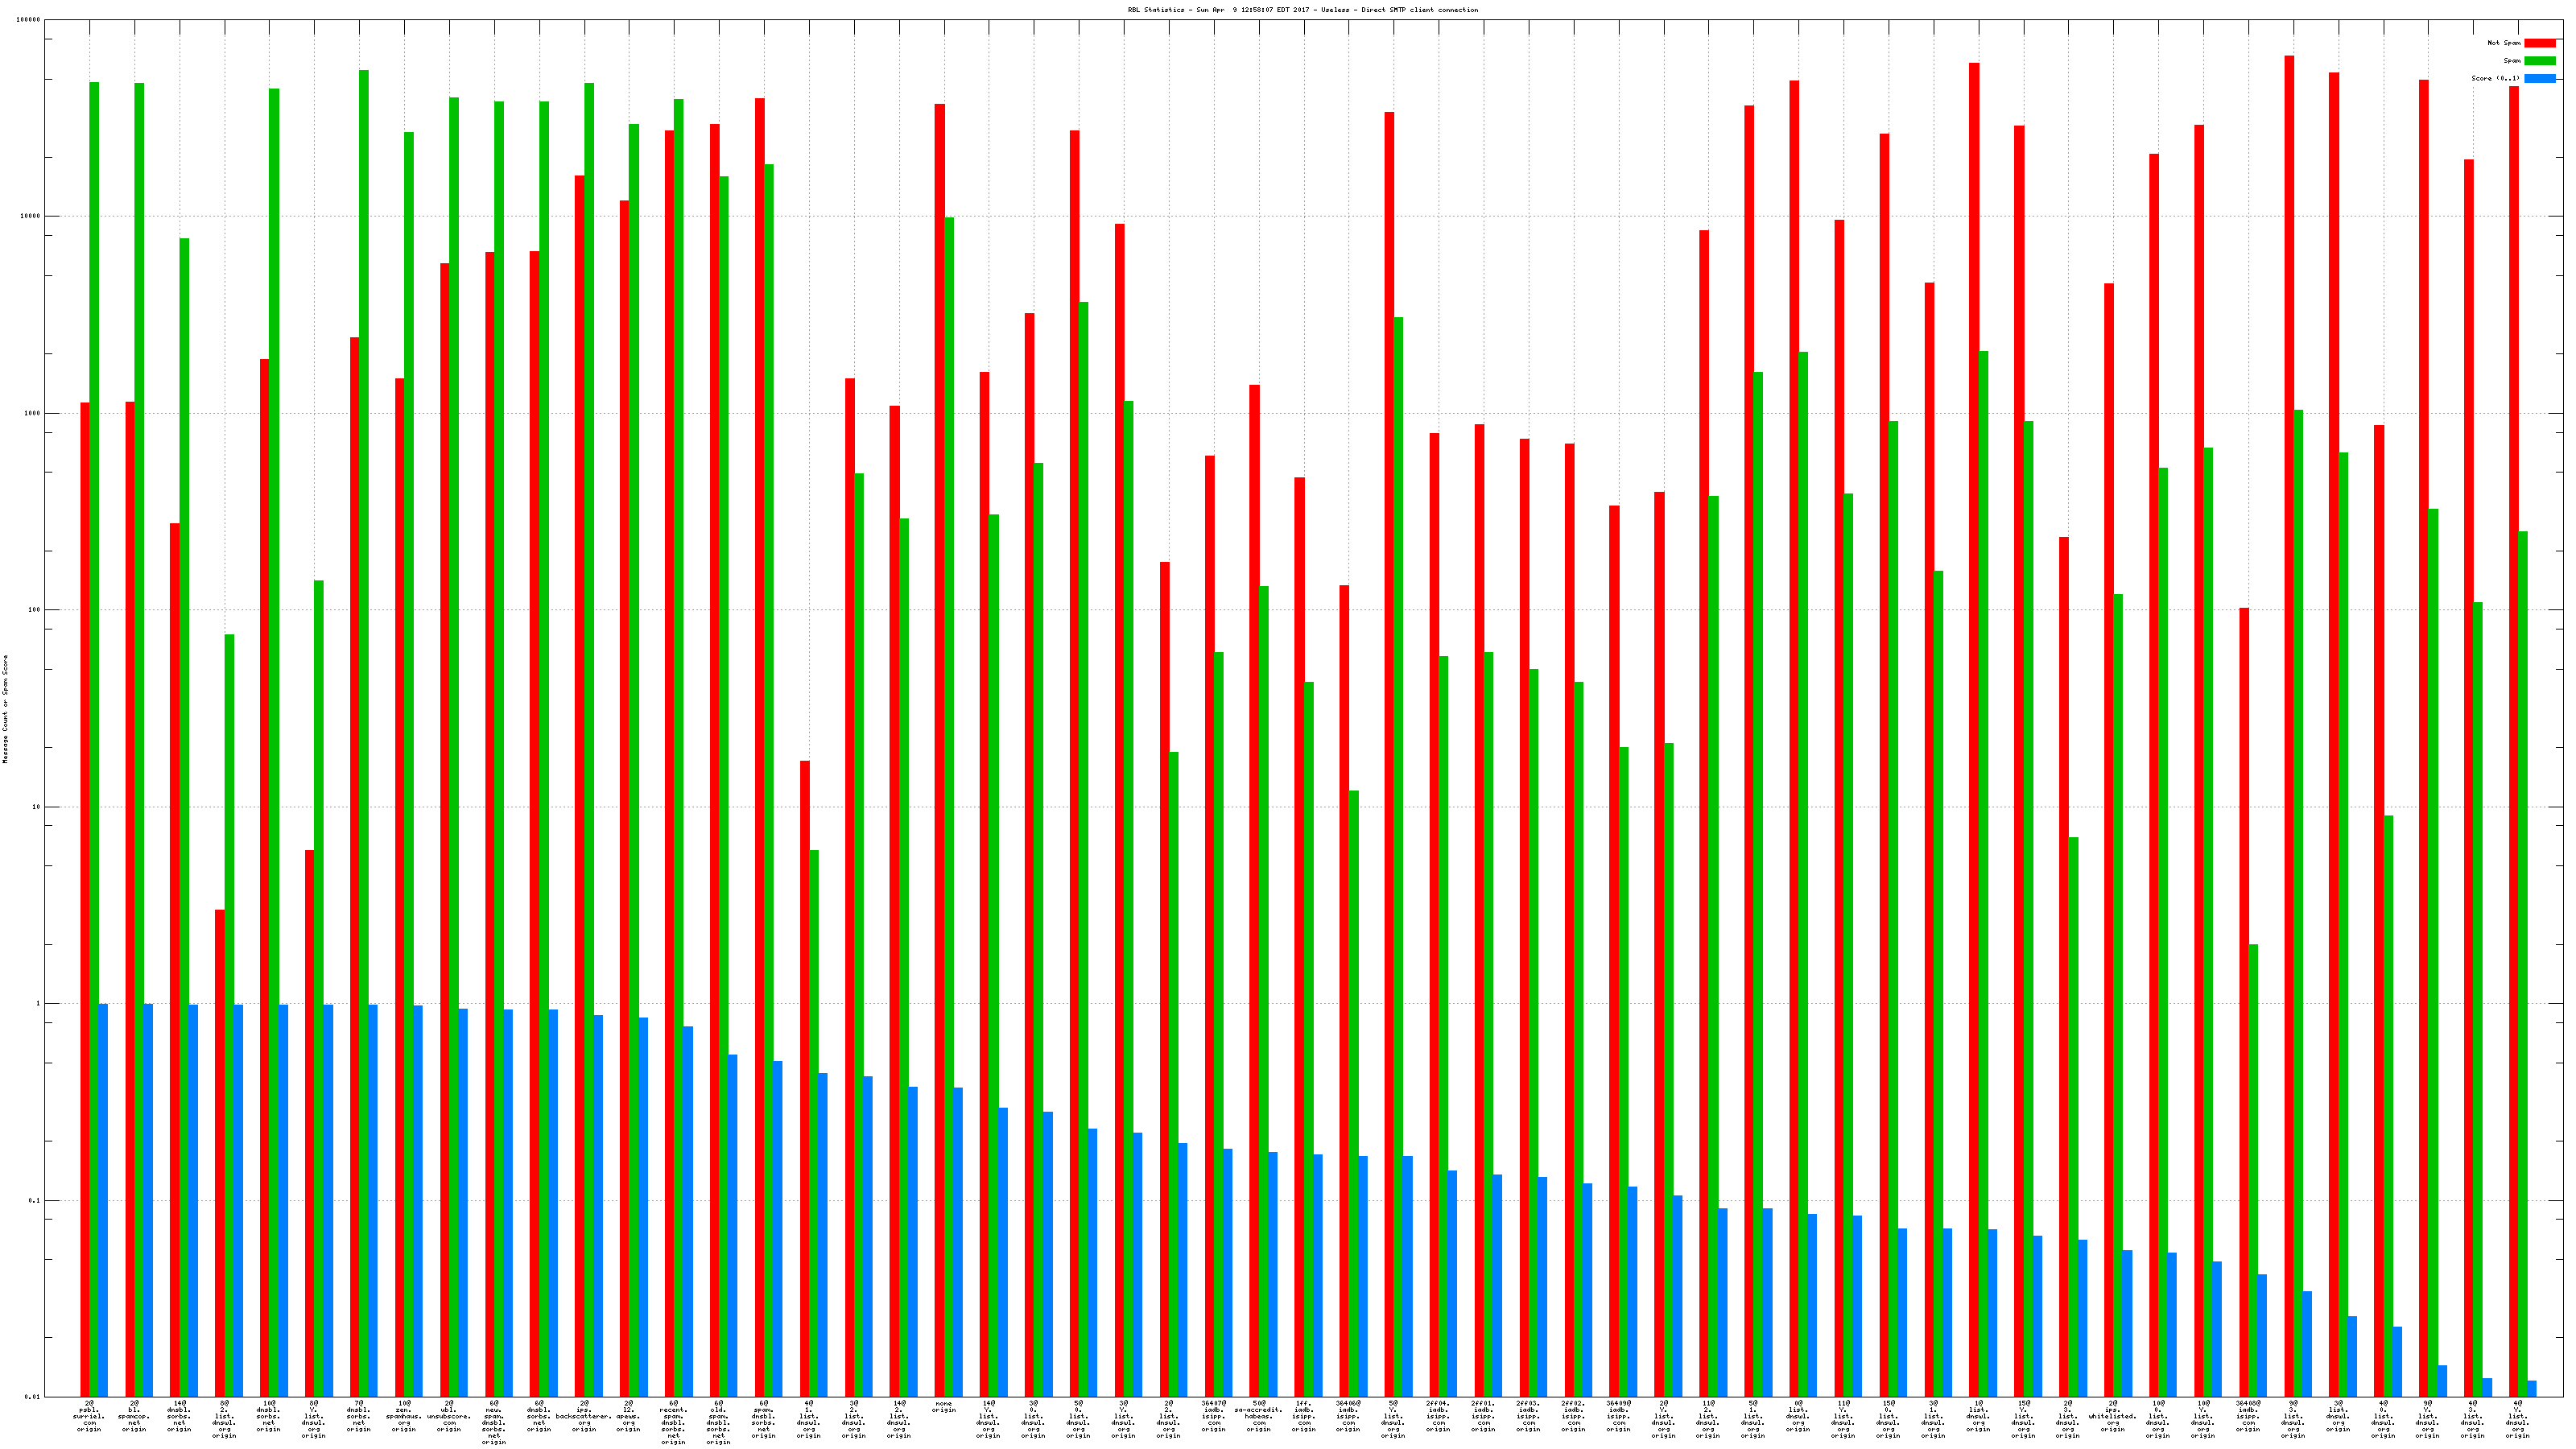Click the psbl.surriel.com origin x-axis label
The image size is (2576, 1449).
point(89,1417)
